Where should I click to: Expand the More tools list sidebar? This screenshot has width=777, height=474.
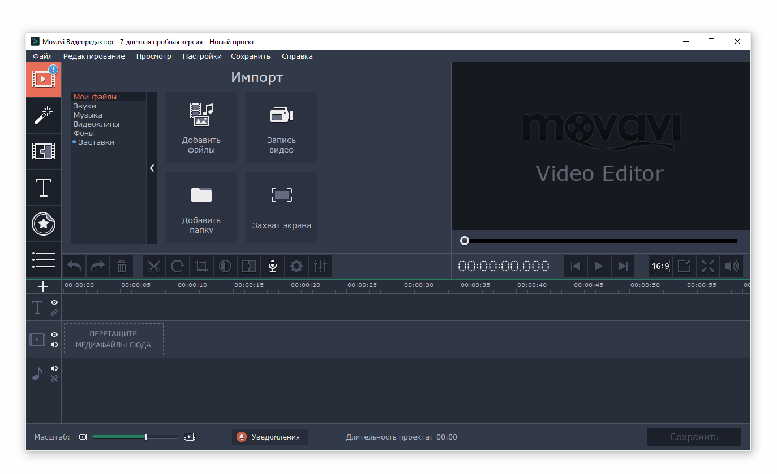pyautogui.click(x=44, y=259)
